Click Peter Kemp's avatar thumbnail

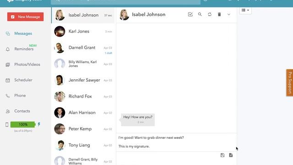60,129
